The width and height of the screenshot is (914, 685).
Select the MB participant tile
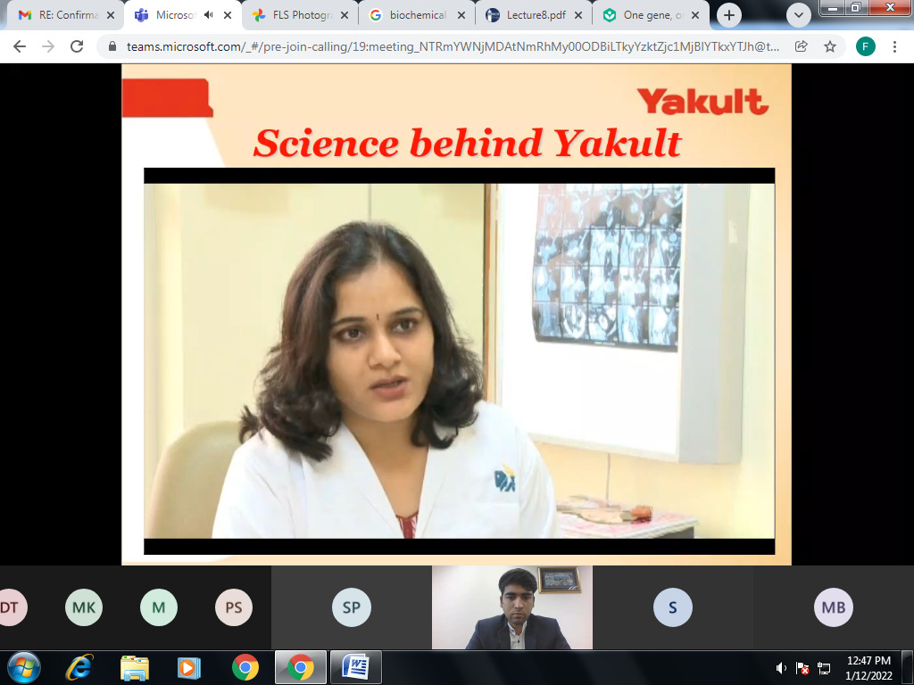tap(834, 607)
